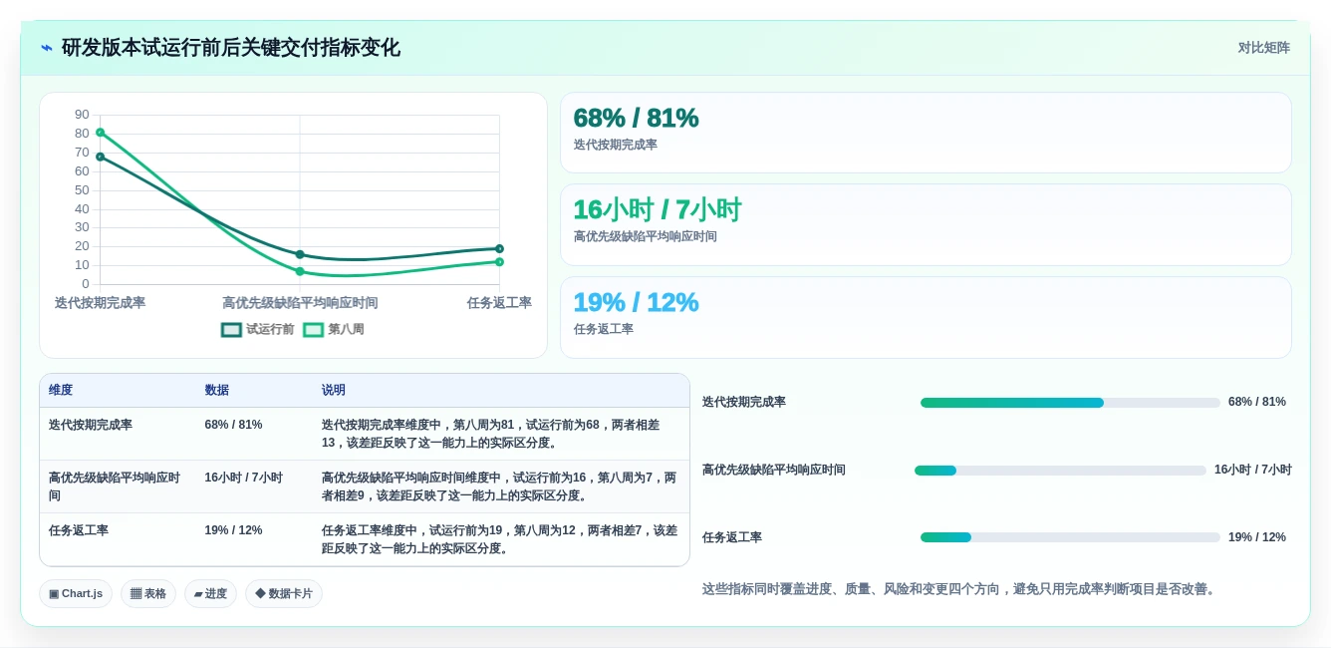
Task: Click the footnote starting 这些指标同时覆盖进度
Action: click(x=958, y=589)
